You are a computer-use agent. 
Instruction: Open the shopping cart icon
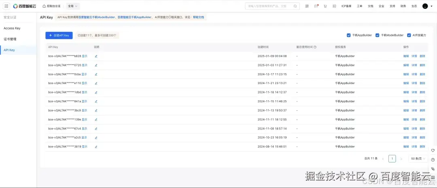pos(325,6)
